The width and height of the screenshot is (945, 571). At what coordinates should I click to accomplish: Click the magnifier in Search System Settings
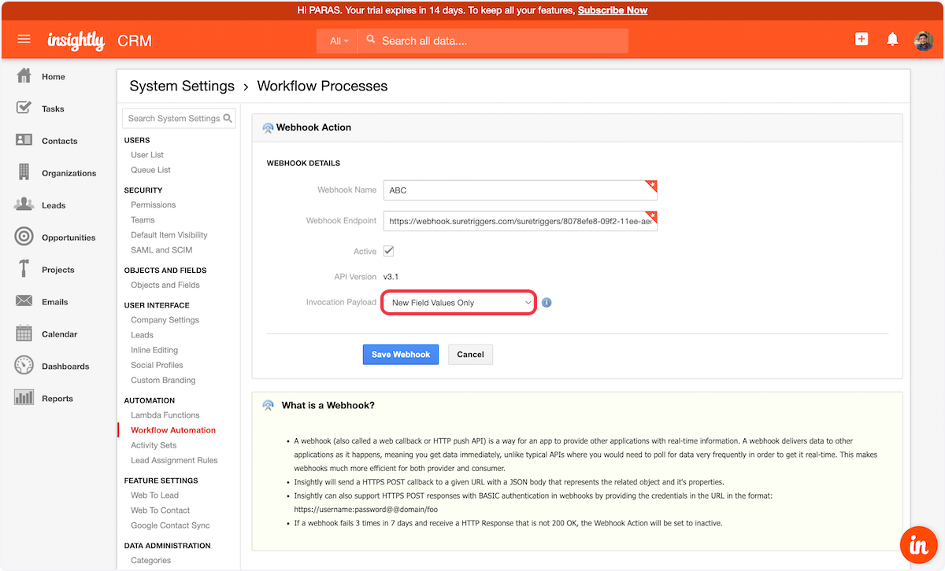228,118
